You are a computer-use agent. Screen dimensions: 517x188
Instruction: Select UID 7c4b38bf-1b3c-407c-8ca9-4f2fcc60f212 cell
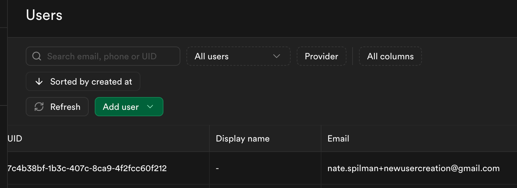pyautogui.click(x=108, y=168)
